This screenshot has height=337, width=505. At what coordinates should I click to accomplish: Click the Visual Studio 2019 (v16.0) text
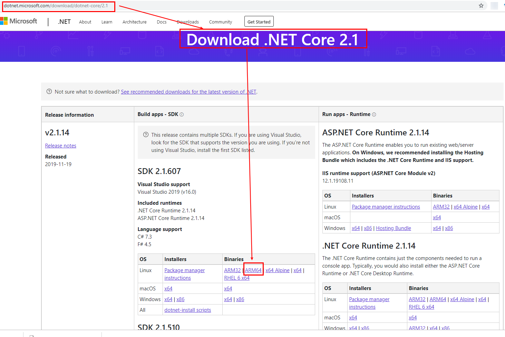tap(167, 192)
